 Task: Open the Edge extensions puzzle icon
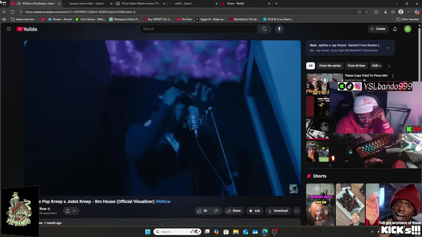coord(376,12)
